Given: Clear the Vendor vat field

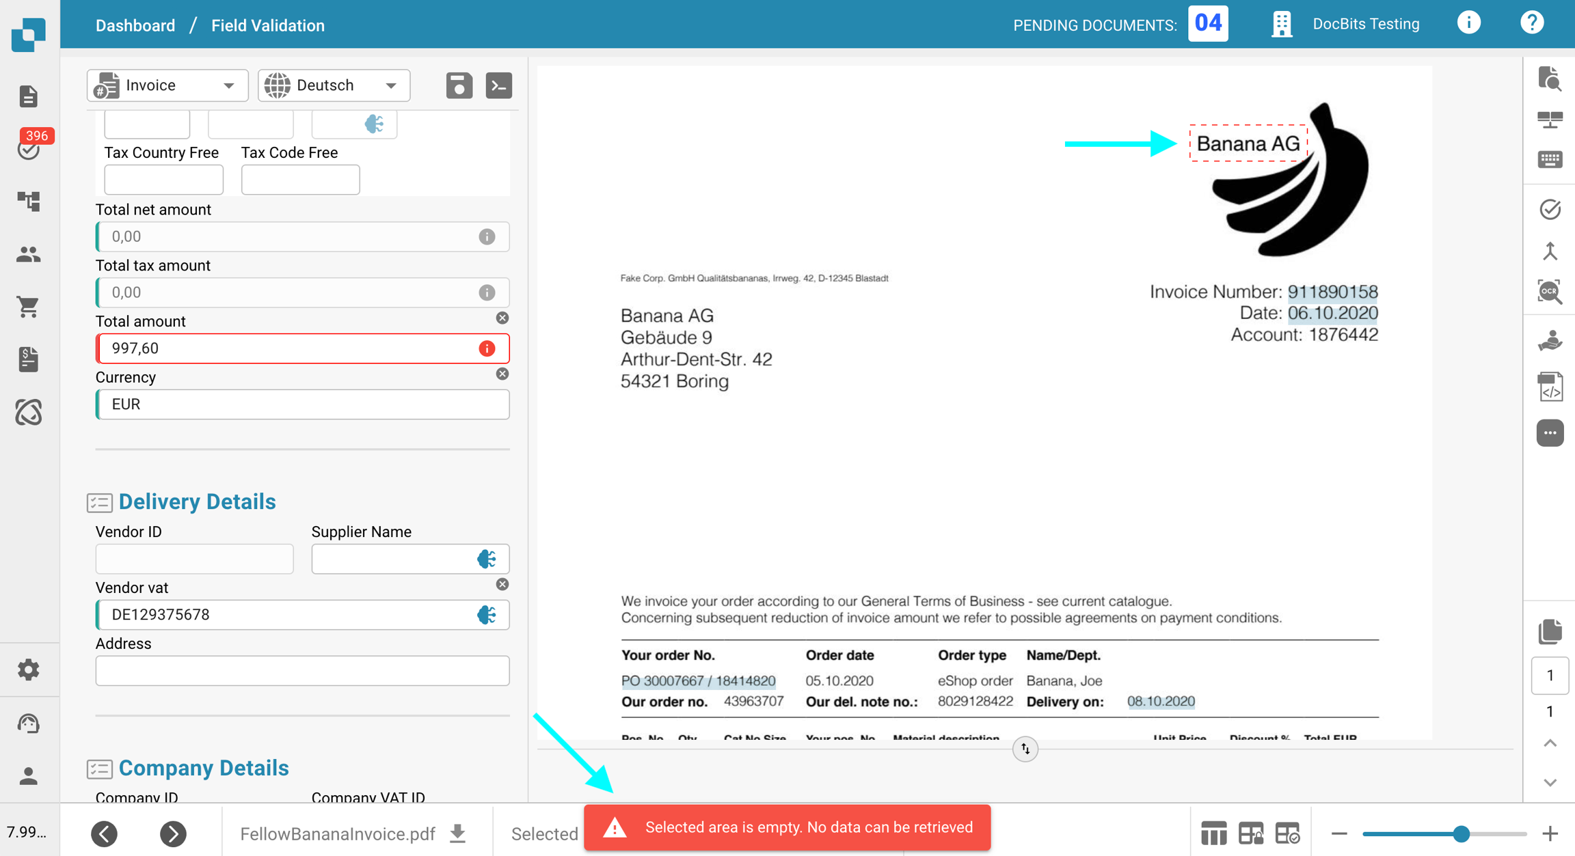Looking at the screenshot, I should [x=502, y=584].
